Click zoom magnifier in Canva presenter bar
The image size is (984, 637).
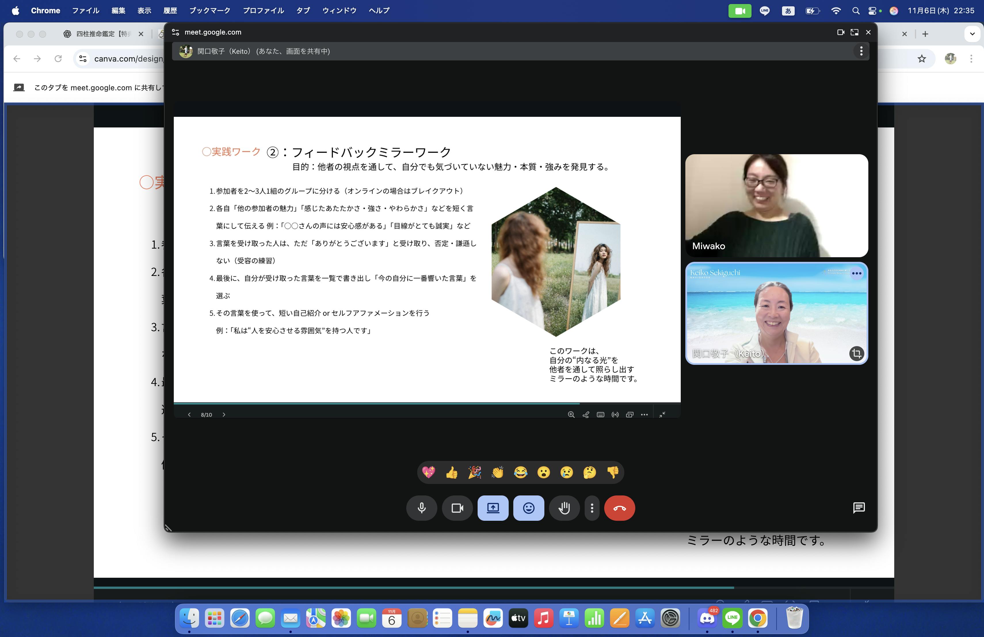pos(571,415)
